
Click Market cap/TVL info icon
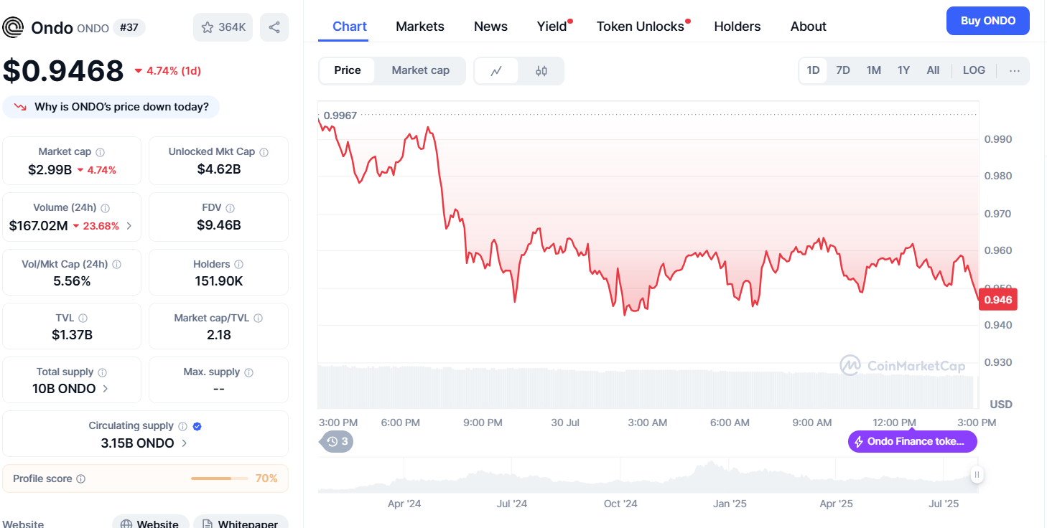pyautogui.click(x=259, y=318)
